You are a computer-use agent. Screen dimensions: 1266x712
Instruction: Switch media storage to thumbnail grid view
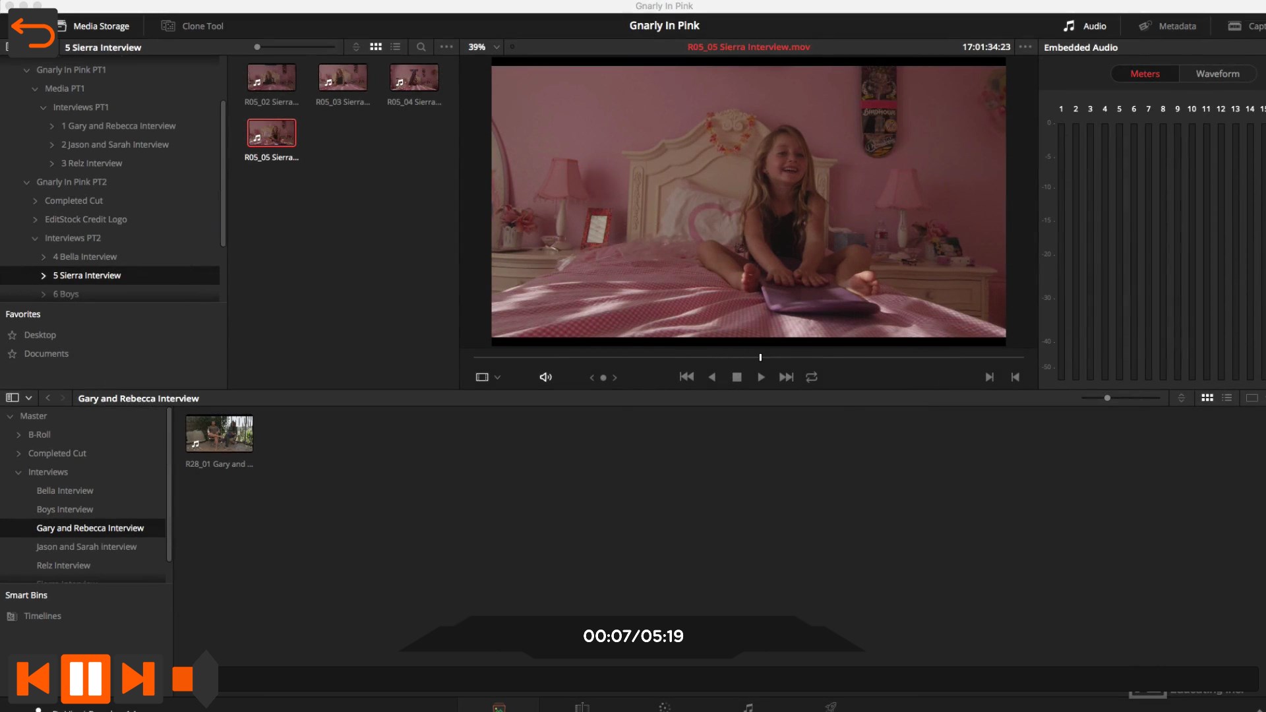[x=376, y=47]
